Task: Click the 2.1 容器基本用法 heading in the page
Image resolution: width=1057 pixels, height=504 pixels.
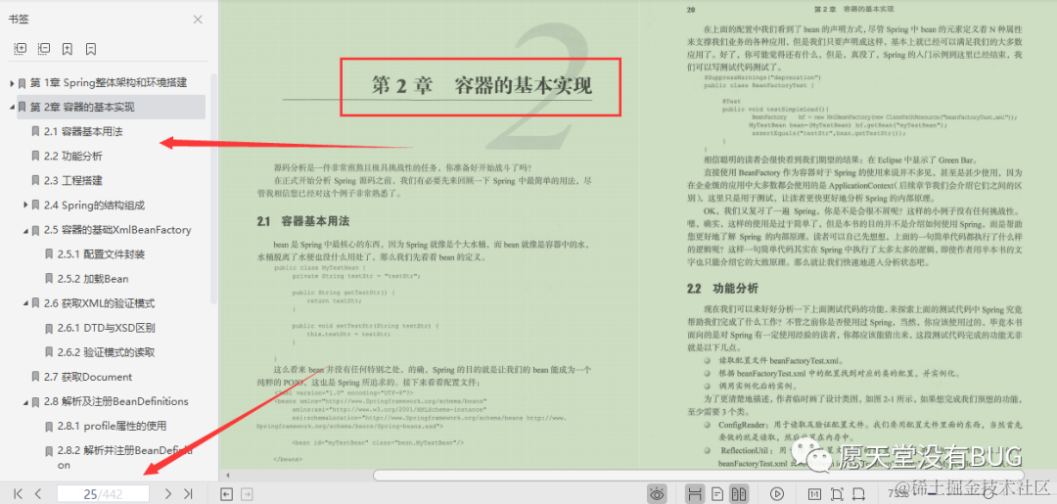Action: 303,221
